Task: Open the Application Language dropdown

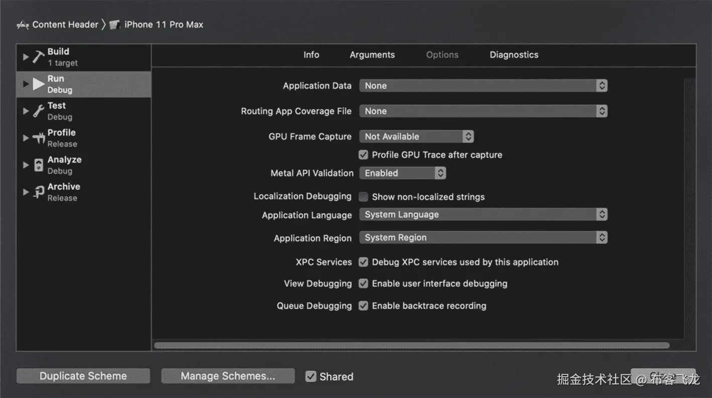Action: (483, 215)
